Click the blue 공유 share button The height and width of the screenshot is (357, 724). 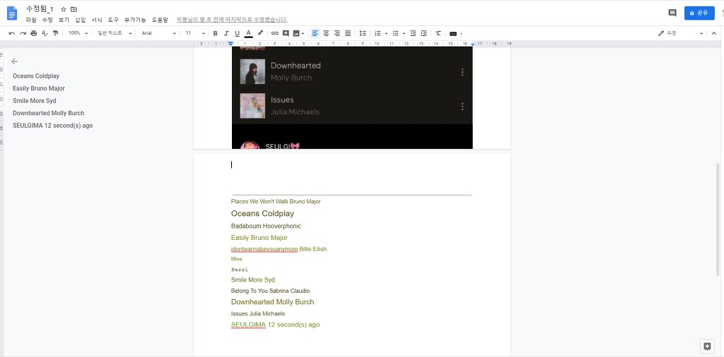tap(699, 13)
